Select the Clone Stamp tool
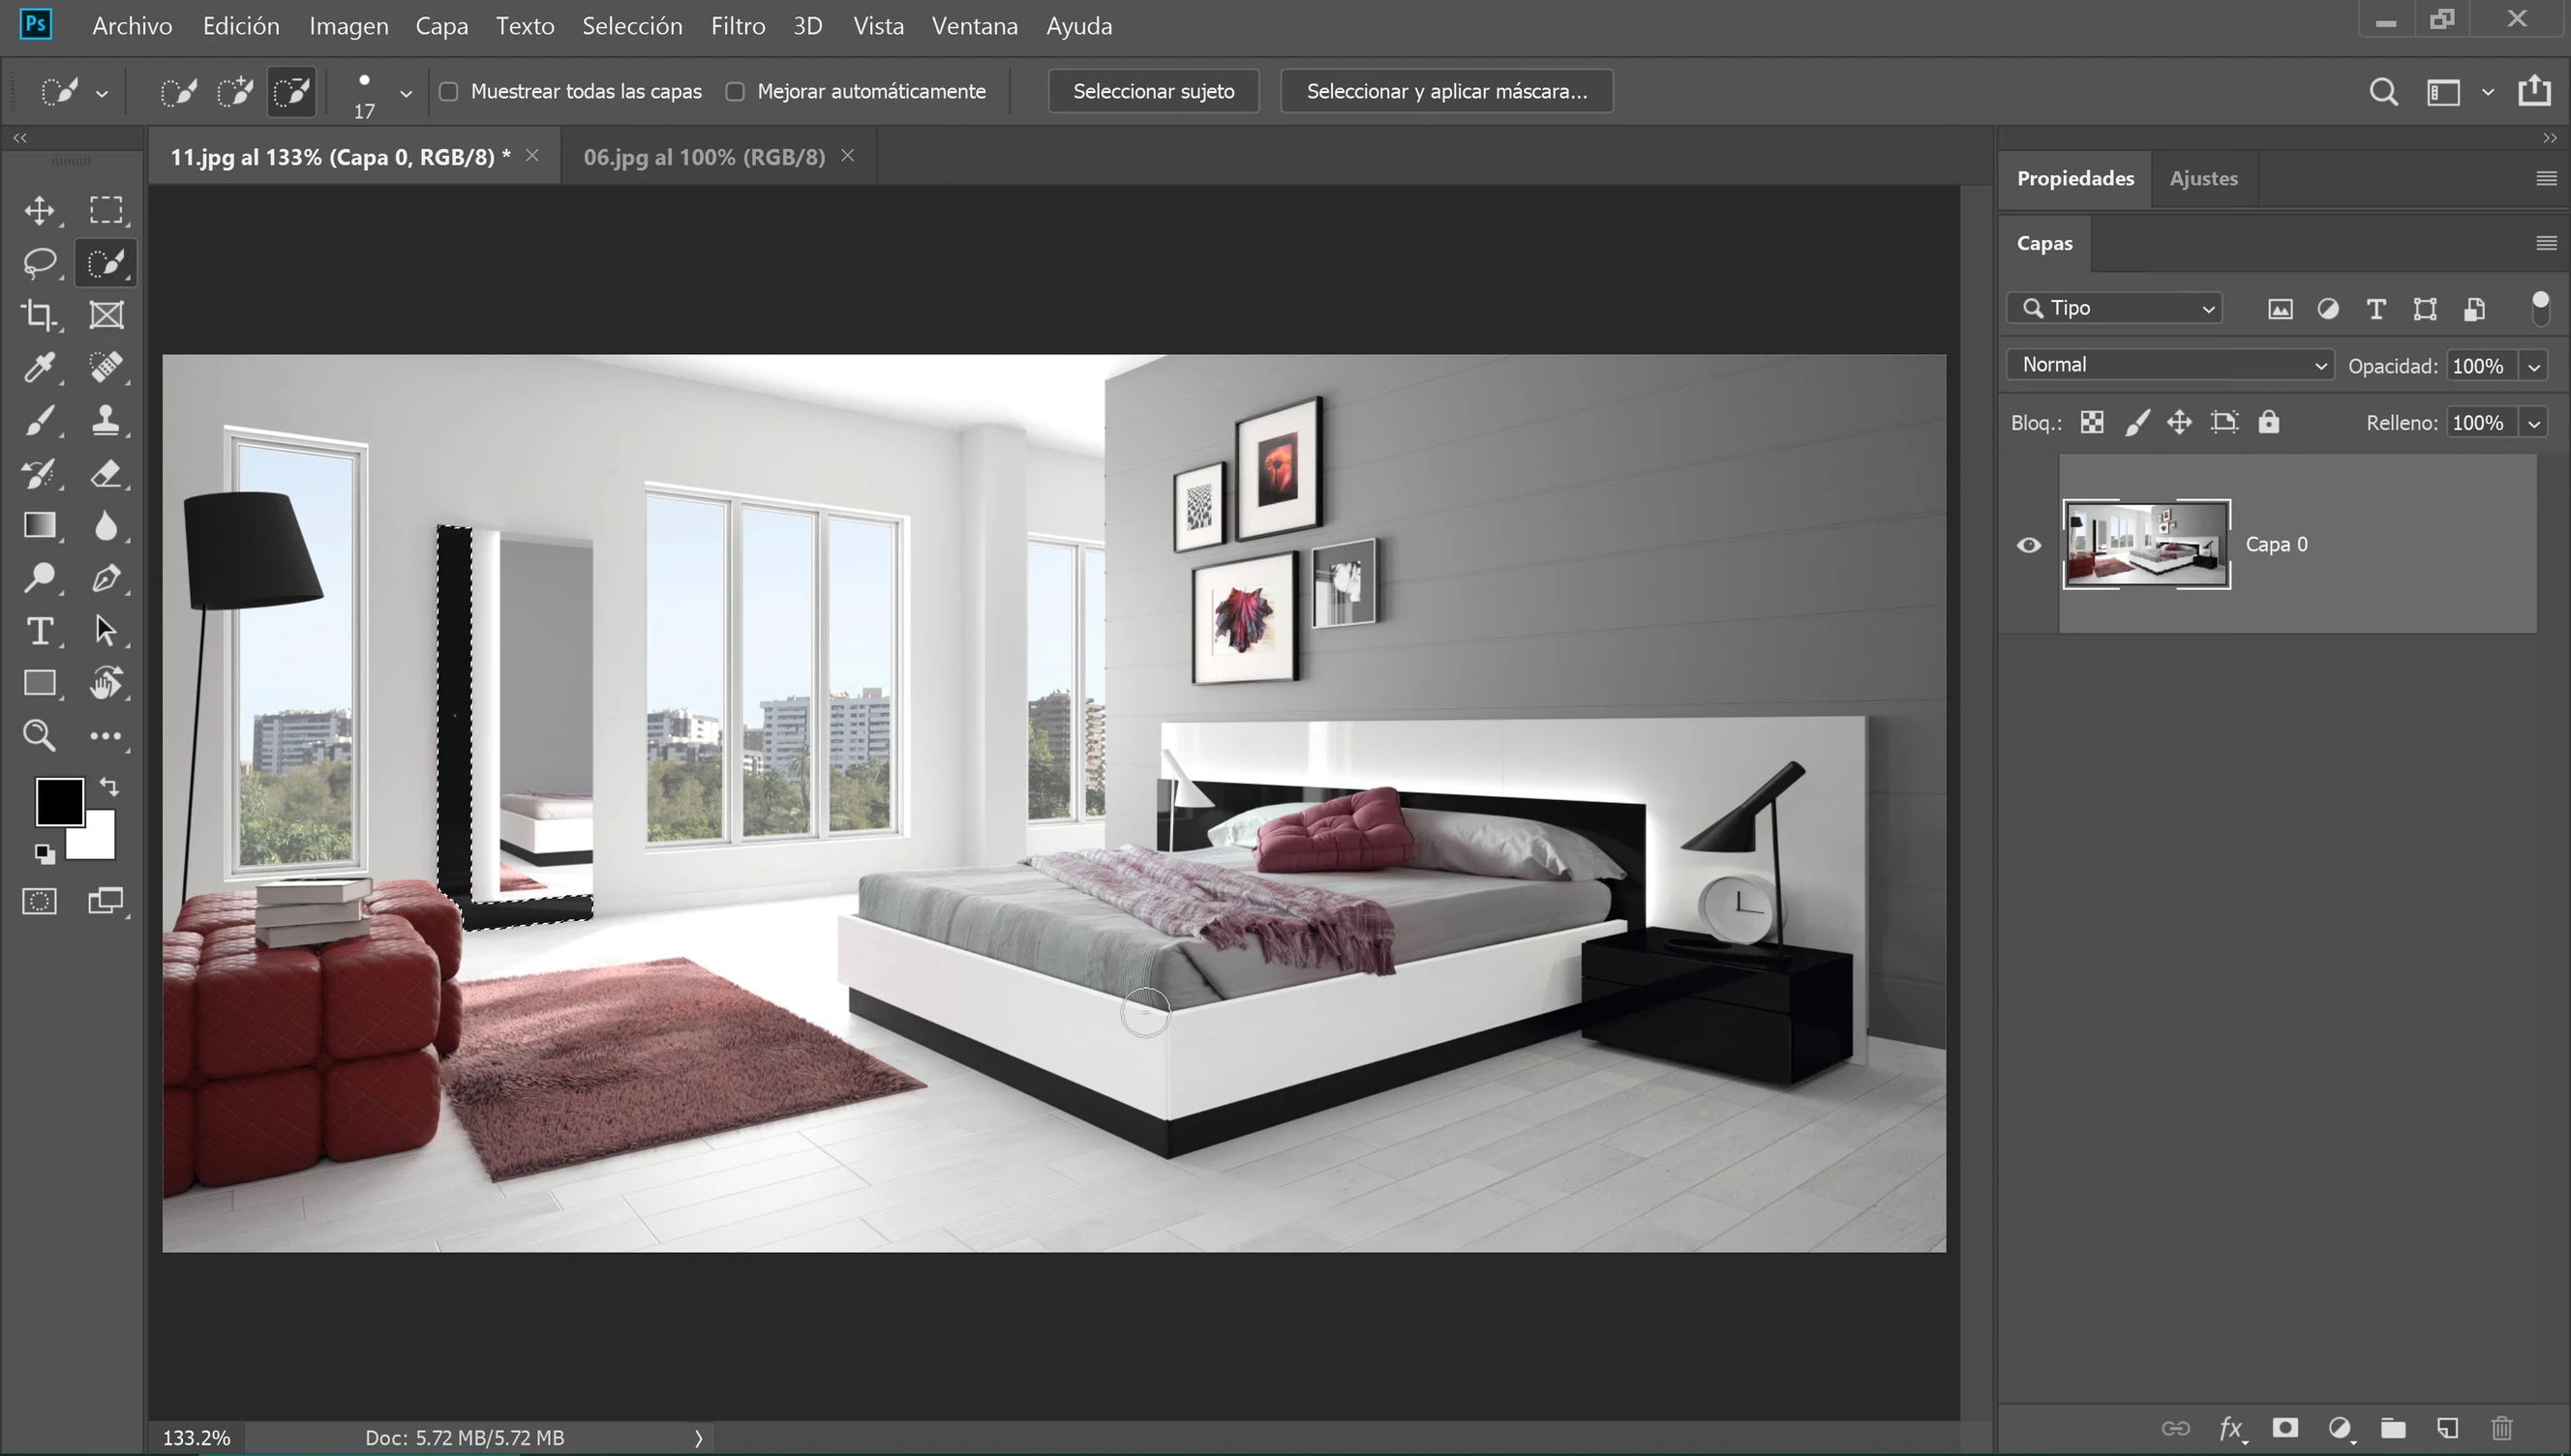The height and width of the screenshot is (1456, 2571). (106, 420)
